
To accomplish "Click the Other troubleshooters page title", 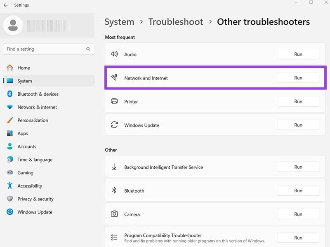I will 263,22.
